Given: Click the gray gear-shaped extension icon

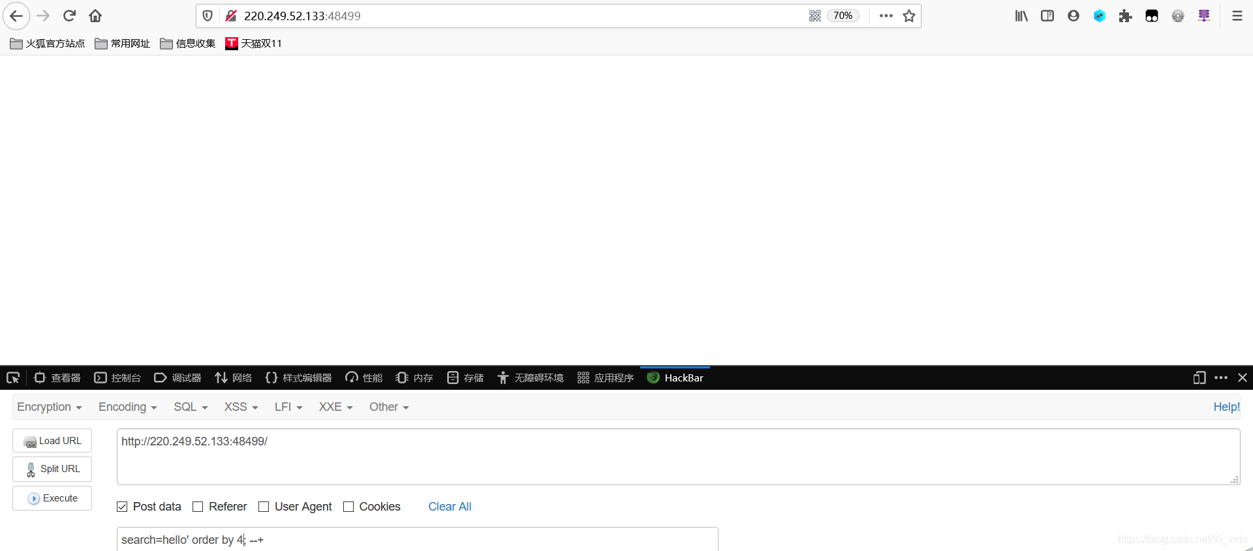Looking at the screenshot, I should point(1178,16).
